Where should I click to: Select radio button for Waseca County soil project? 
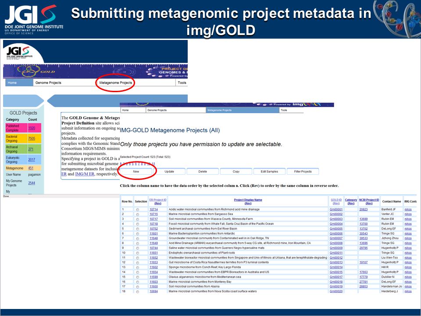coord(137,219)
